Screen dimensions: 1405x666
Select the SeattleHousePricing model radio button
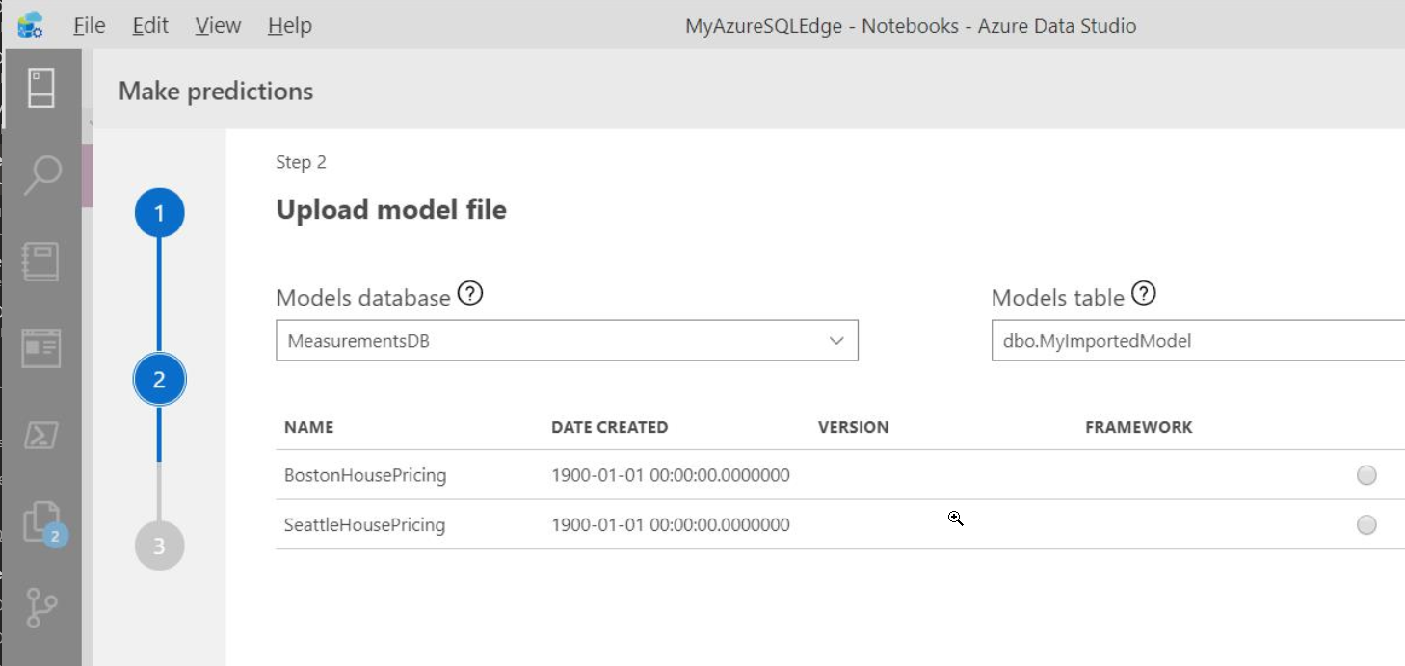(1366, 525)
